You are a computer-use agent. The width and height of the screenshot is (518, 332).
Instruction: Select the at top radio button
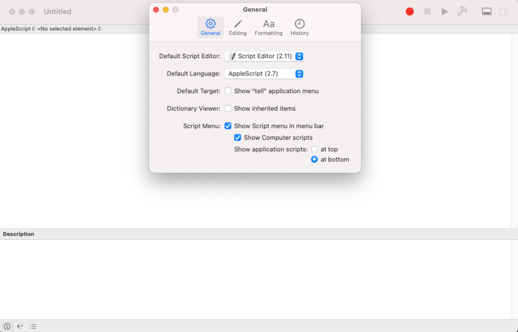314,149
